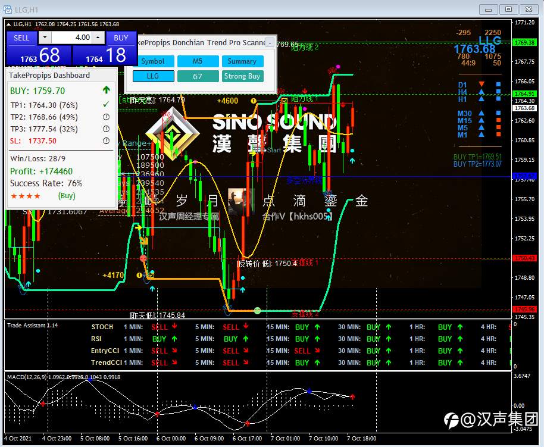Click the Strong Buy summary cell
Viewport: 544px width, 447px height.
242,76
